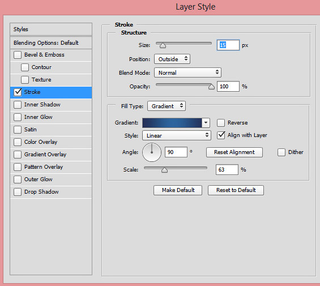
Task: Enable the Dither checkbox
Action: (x=281, y=152)
